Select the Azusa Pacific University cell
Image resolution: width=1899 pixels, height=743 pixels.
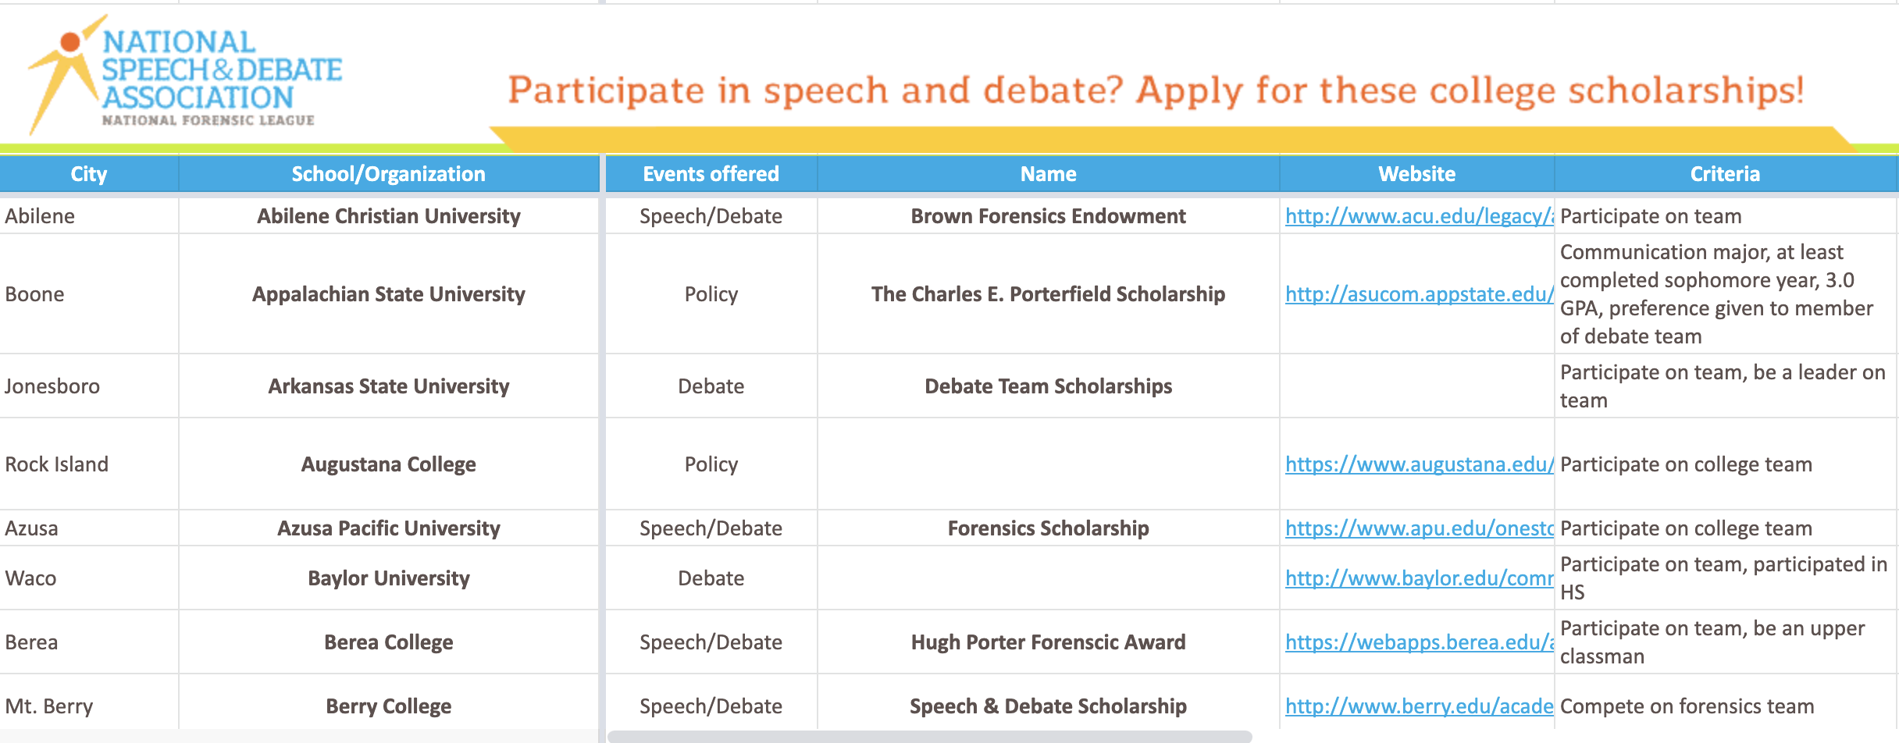[388, 528]
